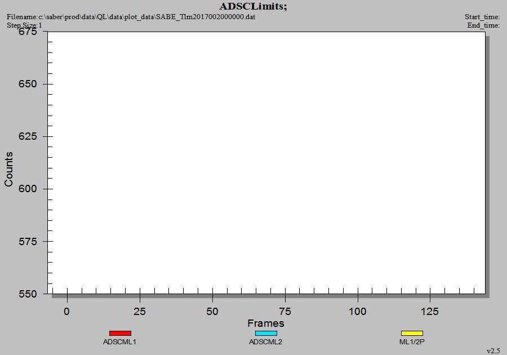Click the Frames x-axis title
Viewport: 507px width, 355px height.
[x=266, y=323]
